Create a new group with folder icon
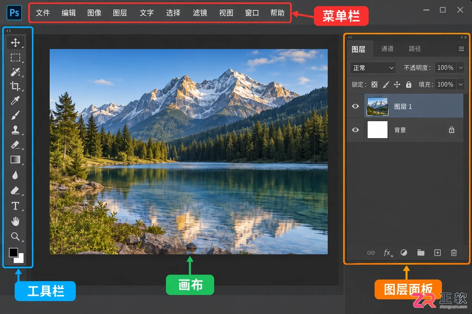Image resolution: width=472 pixels, height=314 pixels. 421,253
